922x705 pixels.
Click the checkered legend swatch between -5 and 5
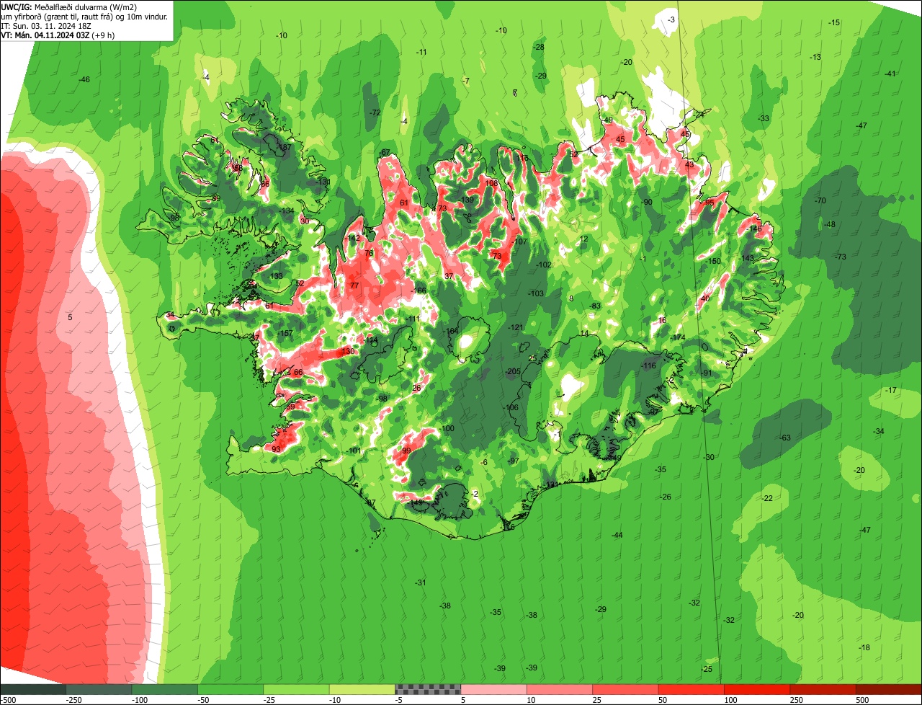click(x=429, y=689)
